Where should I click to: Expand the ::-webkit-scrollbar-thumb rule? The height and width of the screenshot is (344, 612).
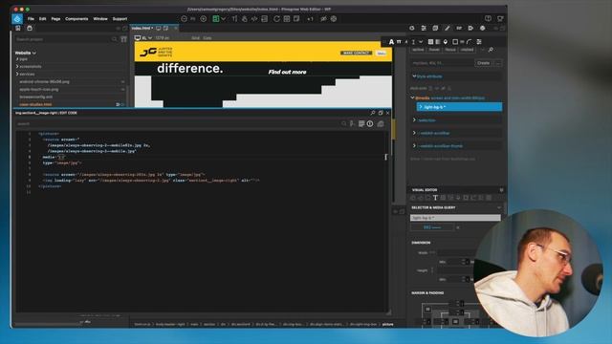coord(414,146)
